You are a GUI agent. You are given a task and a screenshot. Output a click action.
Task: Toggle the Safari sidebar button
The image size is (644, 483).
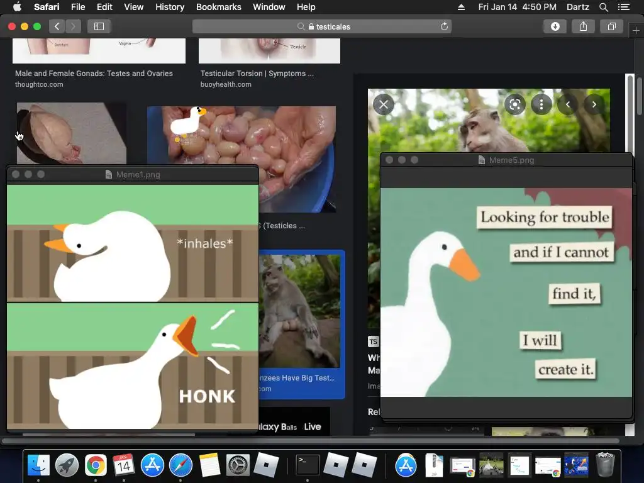pos(99,26)
